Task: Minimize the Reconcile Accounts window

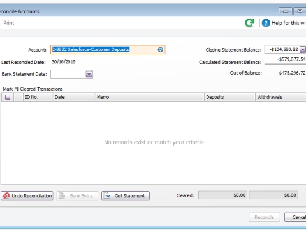Action: [286, 11]
